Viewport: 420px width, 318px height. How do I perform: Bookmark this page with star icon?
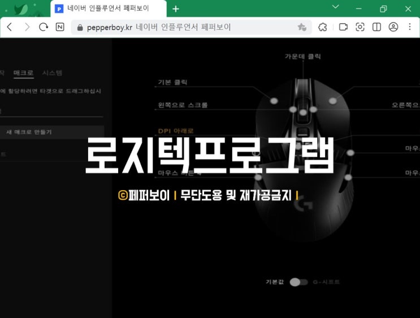point(302,27)
